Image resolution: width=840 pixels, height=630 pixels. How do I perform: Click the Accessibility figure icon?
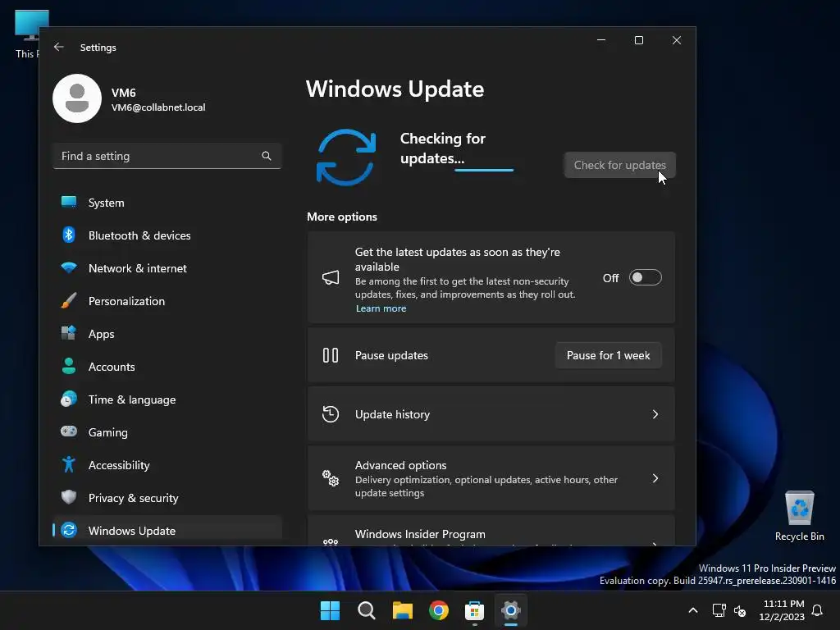69,464
